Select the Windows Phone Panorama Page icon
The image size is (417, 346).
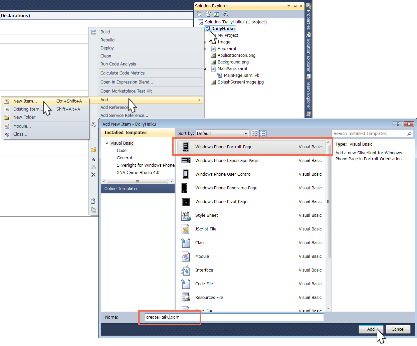pyautogui.click(x=186, y=188)
